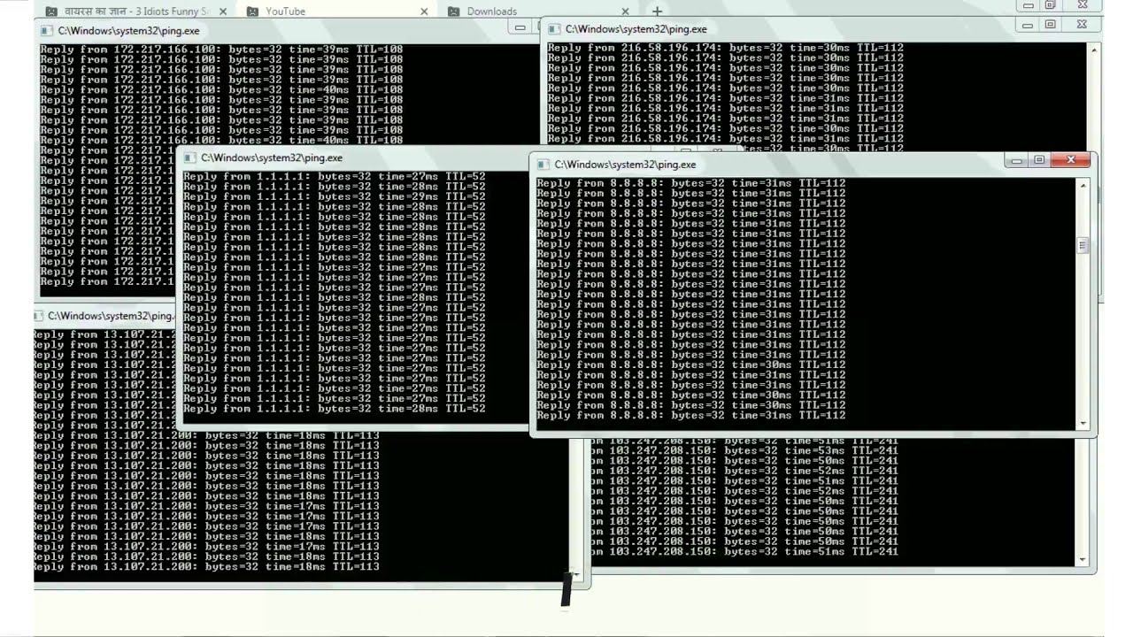Click first reply line in 172.217.166.100 window
The width and height of the screenshot is (1133, 637).
point(221,50)
